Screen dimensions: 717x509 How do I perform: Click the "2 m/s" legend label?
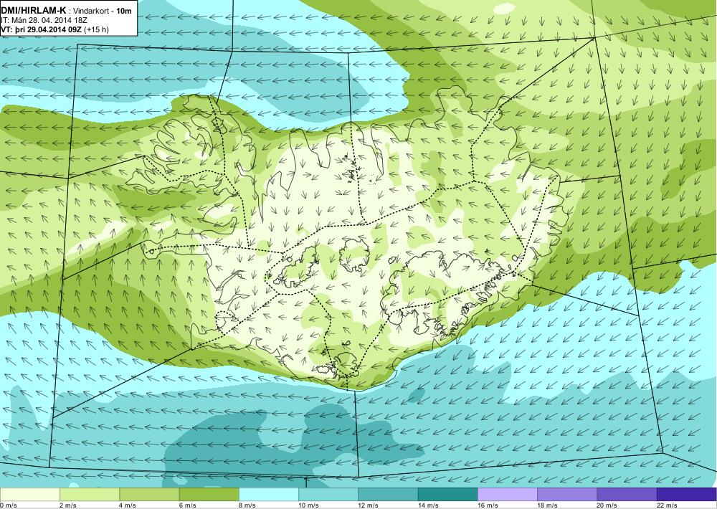(67, 505)
